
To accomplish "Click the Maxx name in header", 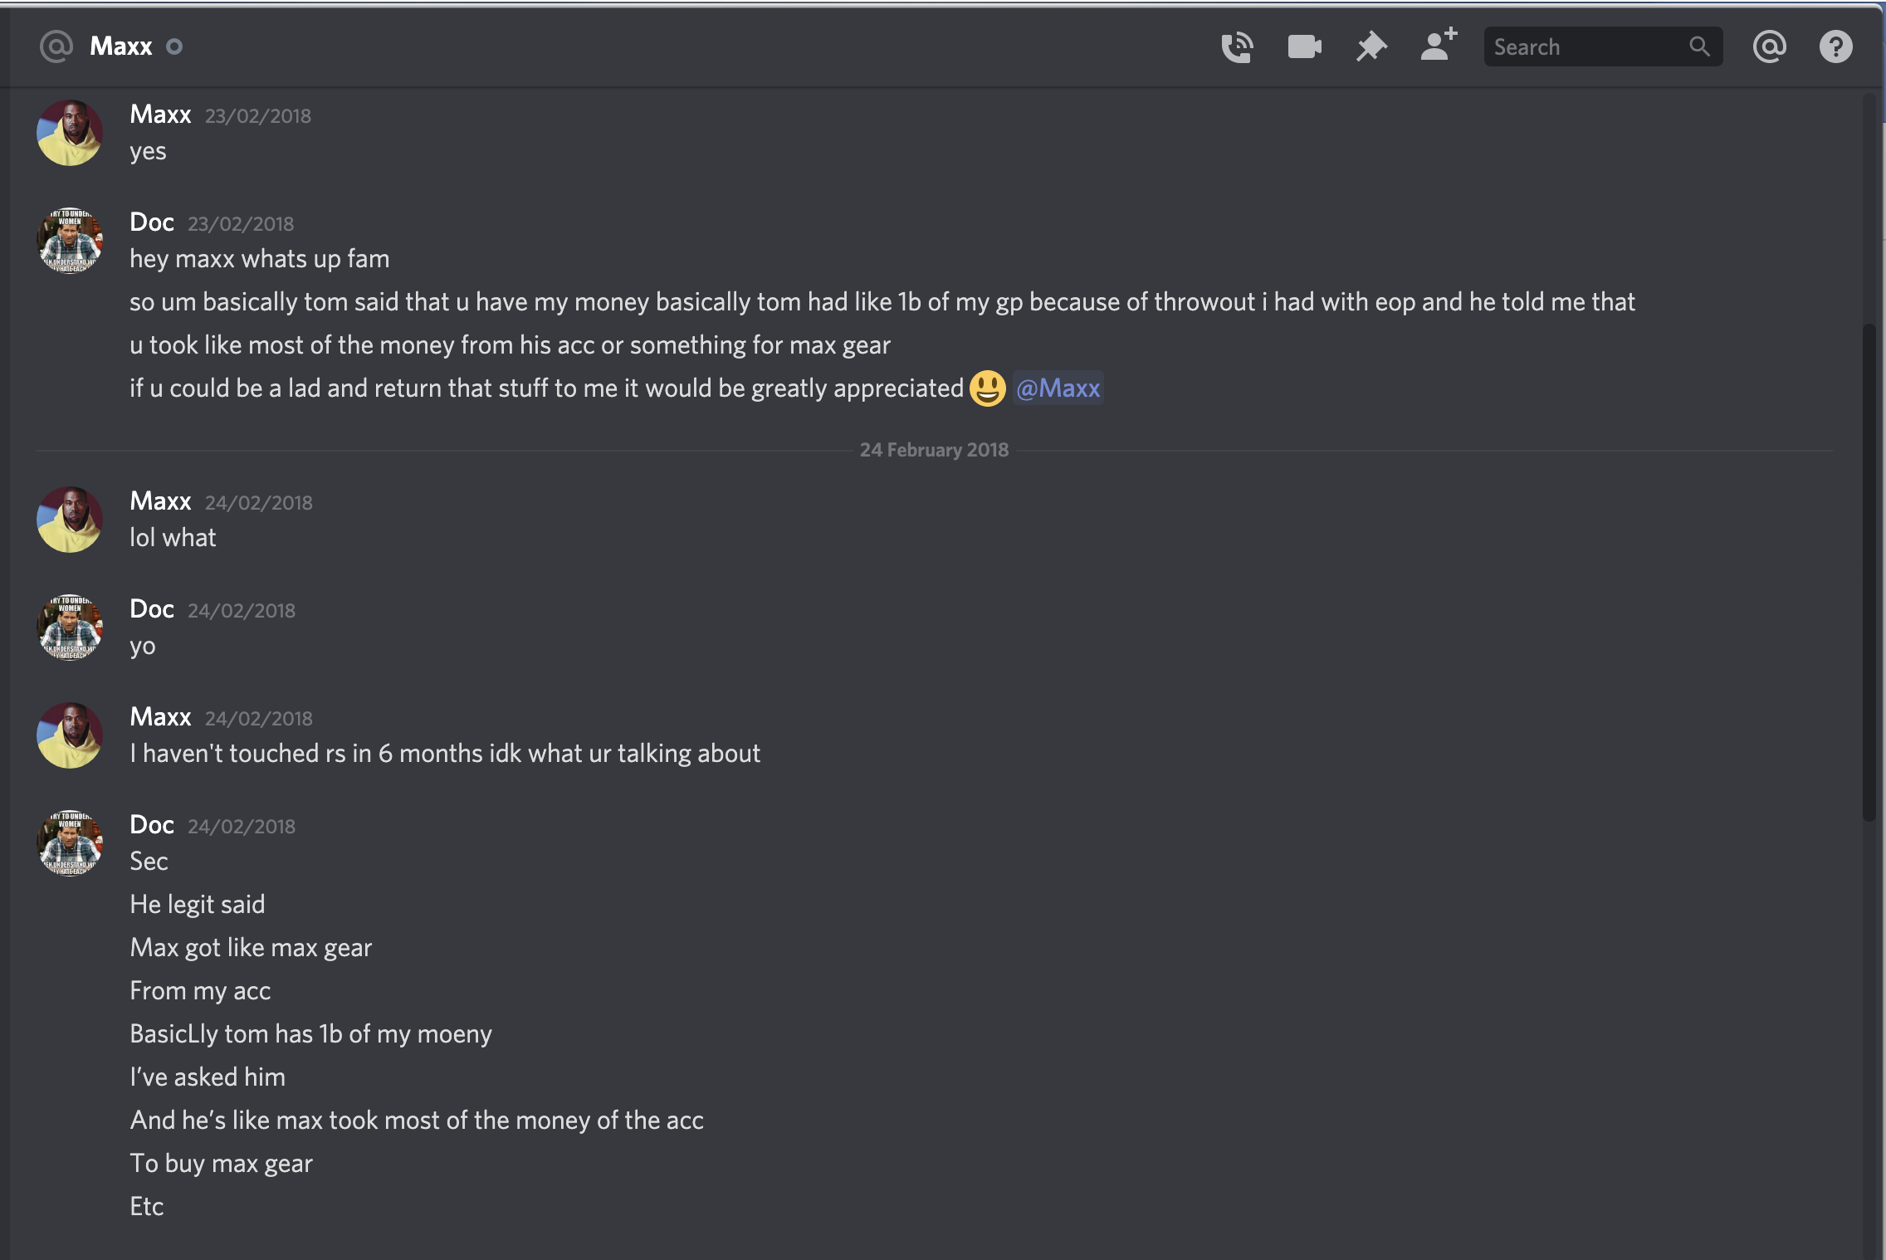I will [121, 46].
